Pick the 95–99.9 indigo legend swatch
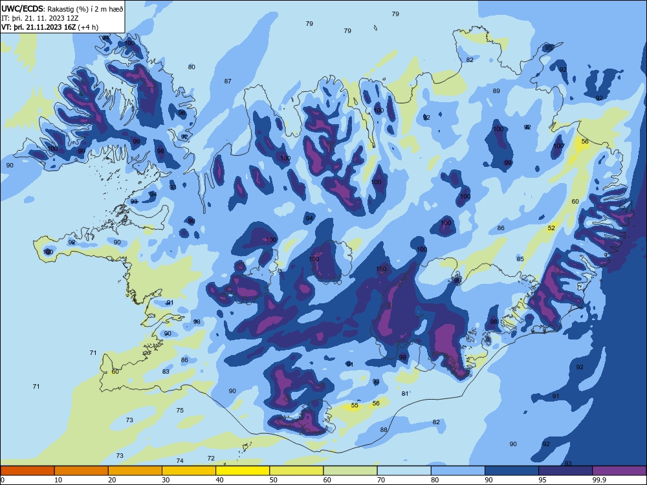 point(565,471)
